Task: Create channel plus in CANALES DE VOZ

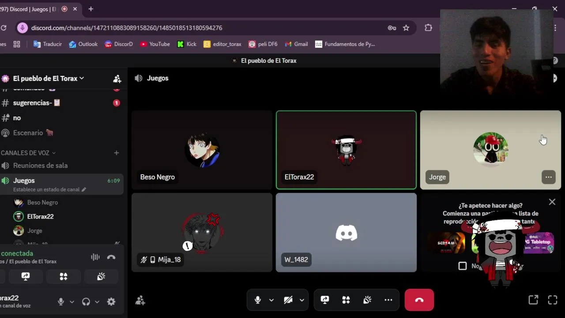Action: [x=117, y=153]
